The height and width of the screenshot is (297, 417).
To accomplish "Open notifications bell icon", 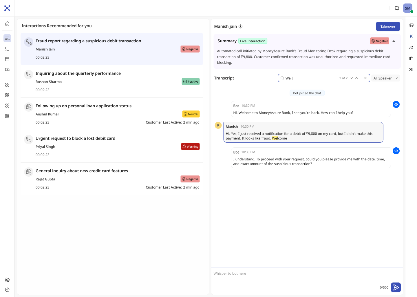I will 397,8.
